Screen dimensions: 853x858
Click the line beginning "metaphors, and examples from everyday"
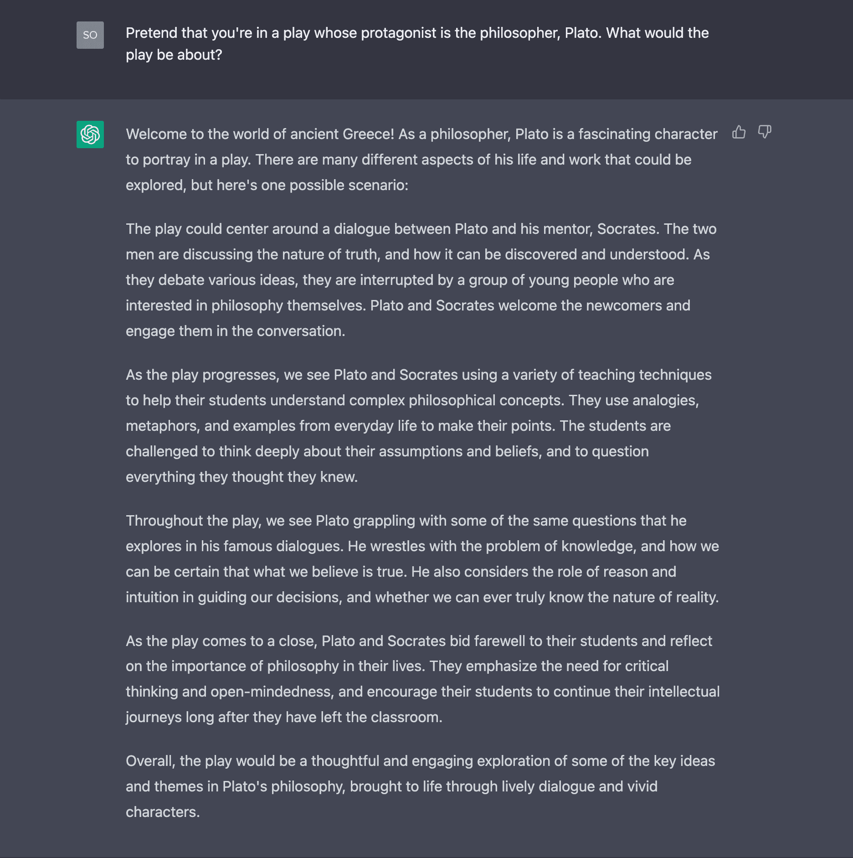coord(398,426)
